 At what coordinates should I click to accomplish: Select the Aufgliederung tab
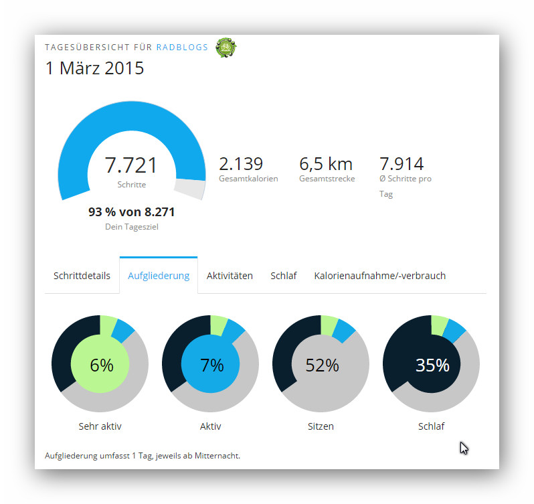pos(159,276)
